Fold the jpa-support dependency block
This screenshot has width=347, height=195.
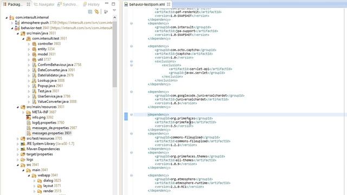tap(131, 23)
